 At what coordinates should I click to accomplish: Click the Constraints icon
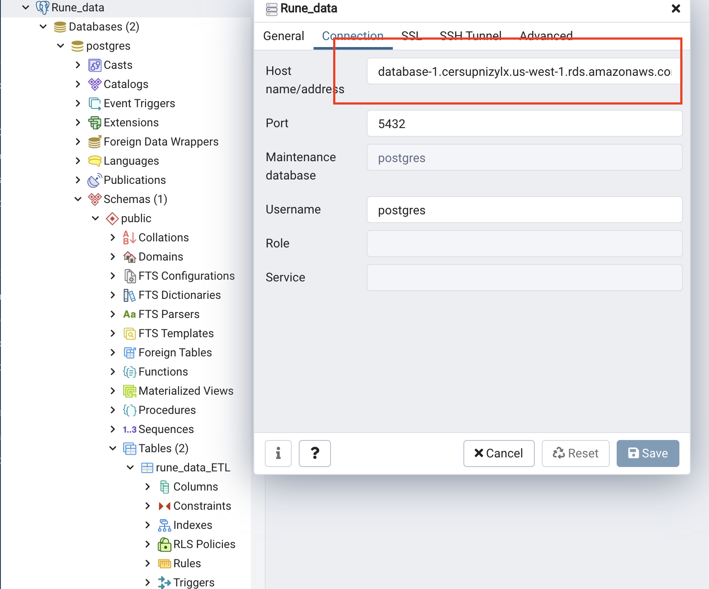(165, 506)
